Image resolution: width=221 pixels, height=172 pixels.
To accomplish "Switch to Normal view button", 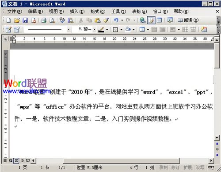I will [5, 160].
